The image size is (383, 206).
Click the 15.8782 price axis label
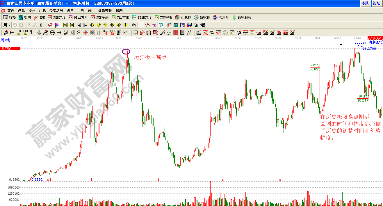click(10, 49)
